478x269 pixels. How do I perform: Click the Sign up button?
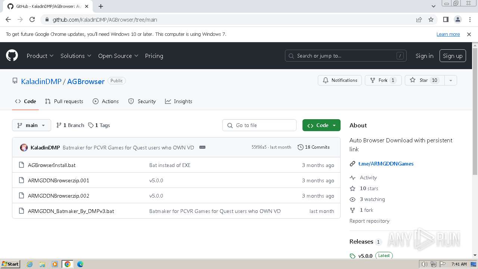tap(453, 56)
